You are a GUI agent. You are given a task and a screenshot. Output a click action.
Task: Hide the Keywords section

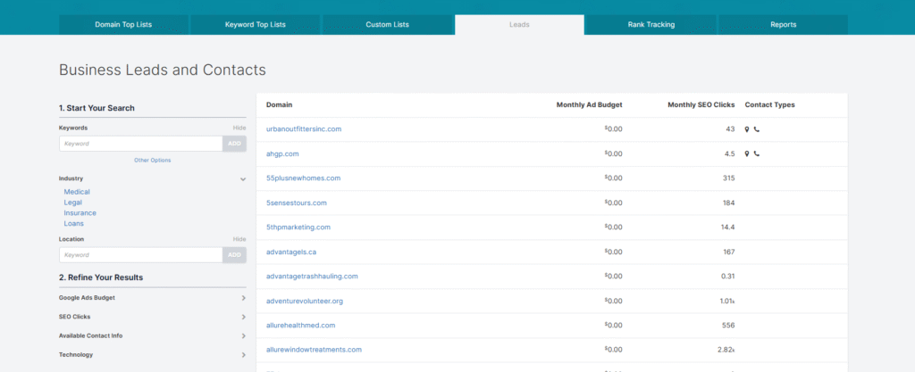(x=239, y=128)
